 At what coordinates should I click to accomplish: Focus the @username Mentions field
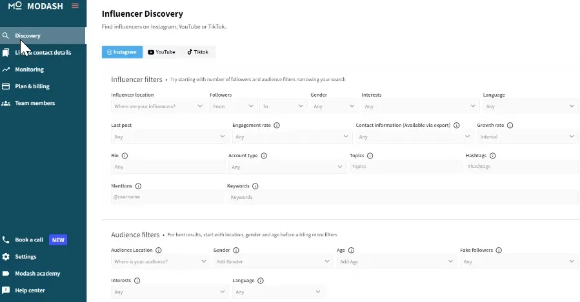coord(168,197)
